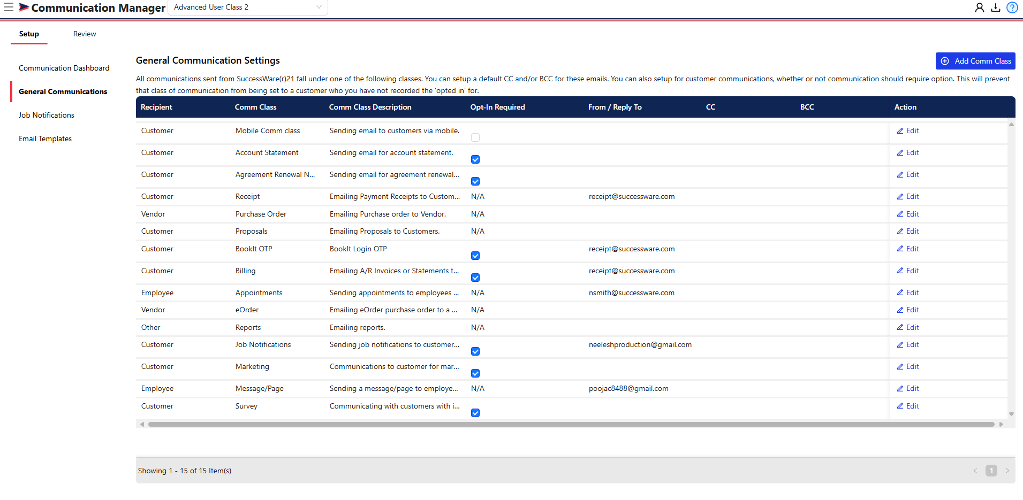Click nsmith@successware.com reply-to cell
This screenshot has width=1023, height=500.
[x=632, y=293]
